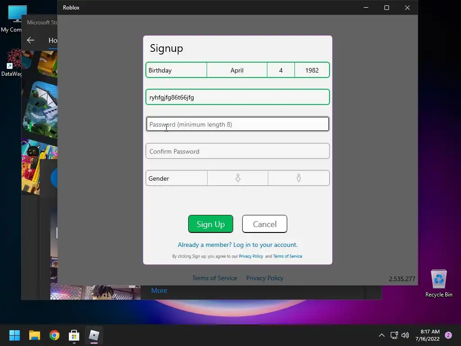461x346 pixels.
Task: Switch to Roblox app on taskbar
Action: coord(94,335)
